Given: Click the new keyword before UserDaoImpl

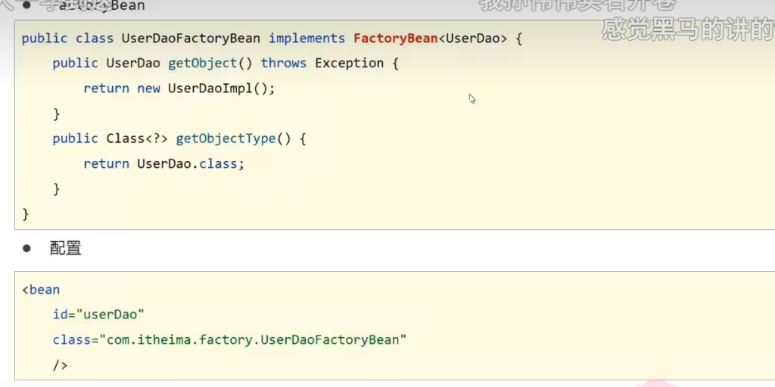Looking at the screenshot, I should (148, 88).
